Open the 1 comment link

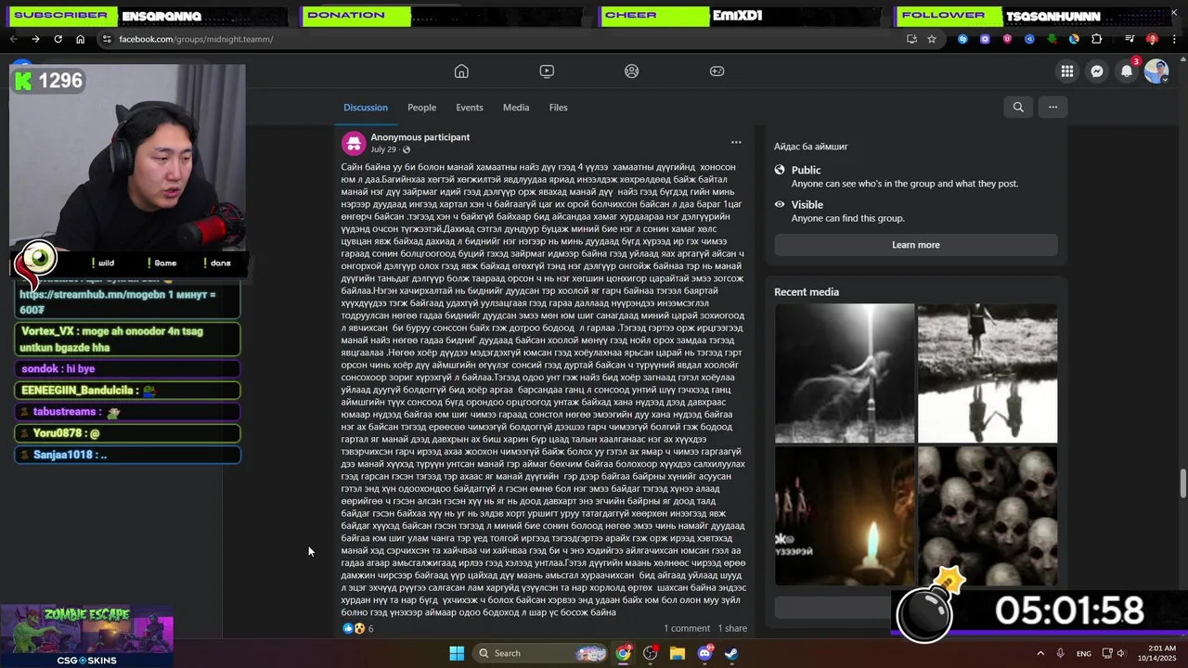pos(687,628)
